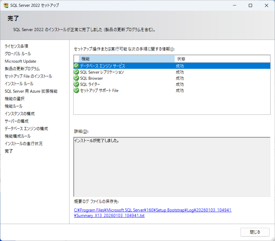The width and height of the screenshot is (275, 241).
Task: Click the success icon next to SQL Browser
Action: click(76, 78)
